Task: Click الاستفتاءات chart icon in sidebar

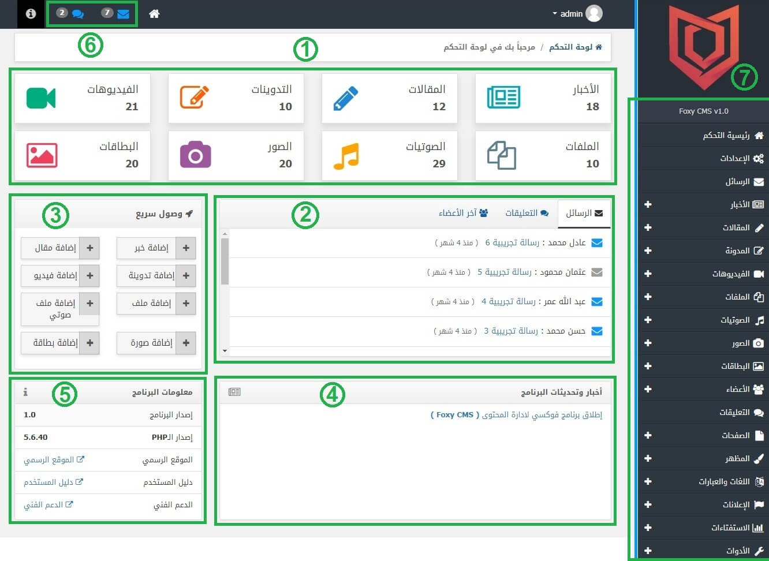Action: pyautogui.click(x=758, y=528)
